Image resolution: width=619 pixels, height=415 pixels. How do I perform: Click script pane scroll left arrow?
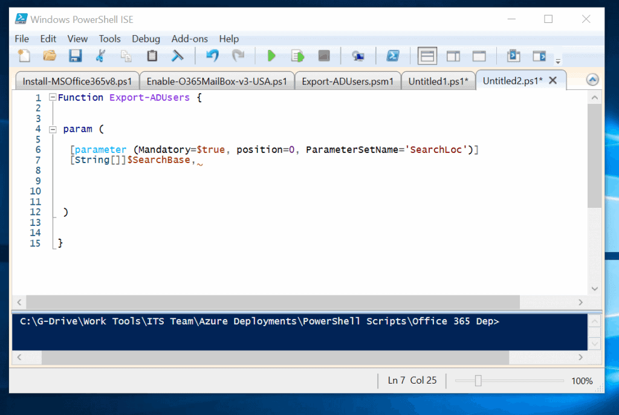19,302
